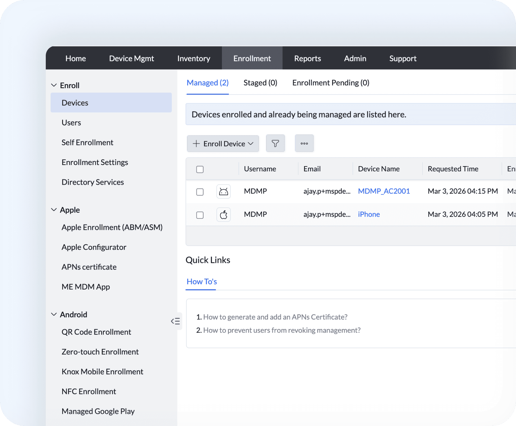Check the MDMP_AC2001 row checkbox
The height and width of the screenshot is (426, 516).
pos(200,192)
